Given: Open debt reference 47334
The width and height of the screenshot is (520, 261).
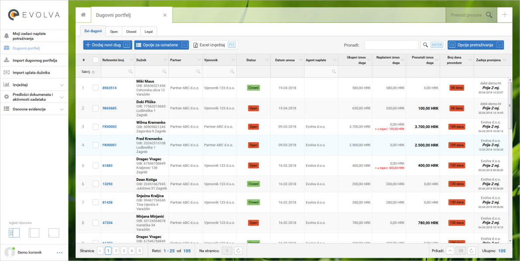Looking at the screenshot, I should (107, 223).
